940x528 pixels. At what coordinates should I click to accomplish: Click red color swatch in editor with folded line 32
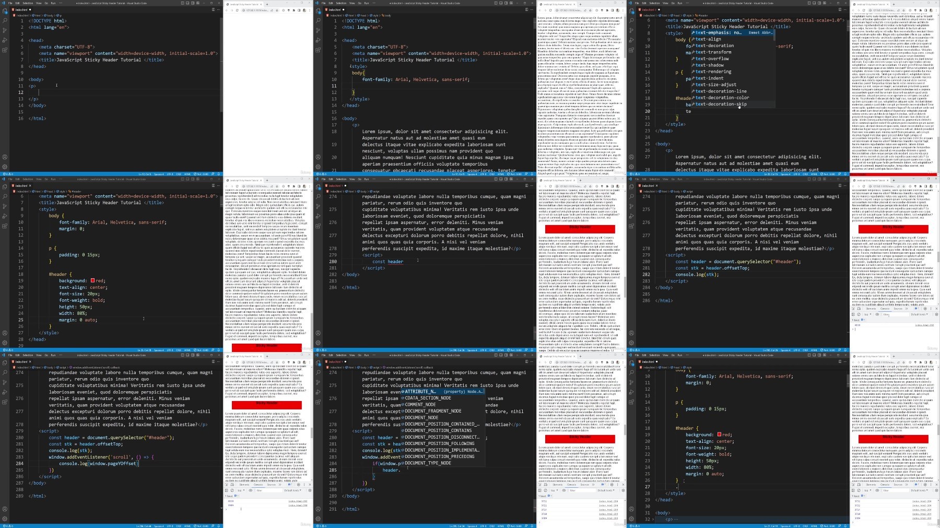(x=719, y=435)
